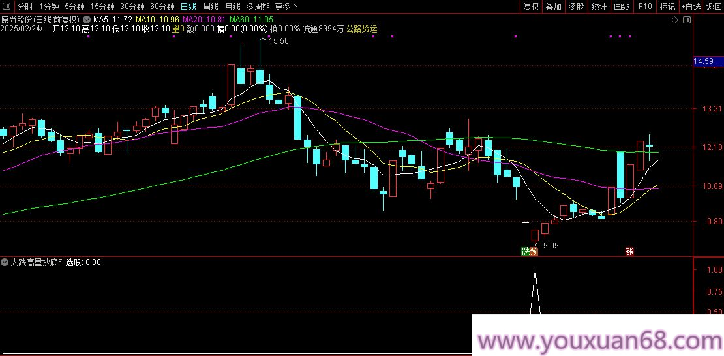Expand 更多 time period options
Viewport: 724px width, 356px height.
285,7
